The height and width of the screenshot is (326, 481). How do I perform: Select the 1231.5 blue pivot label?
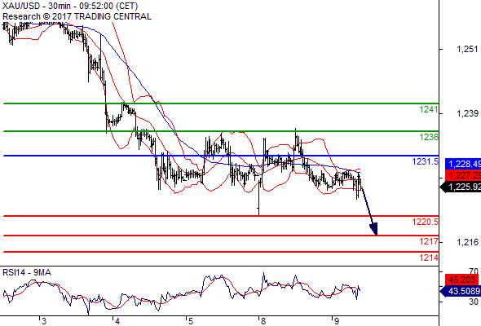426,161
